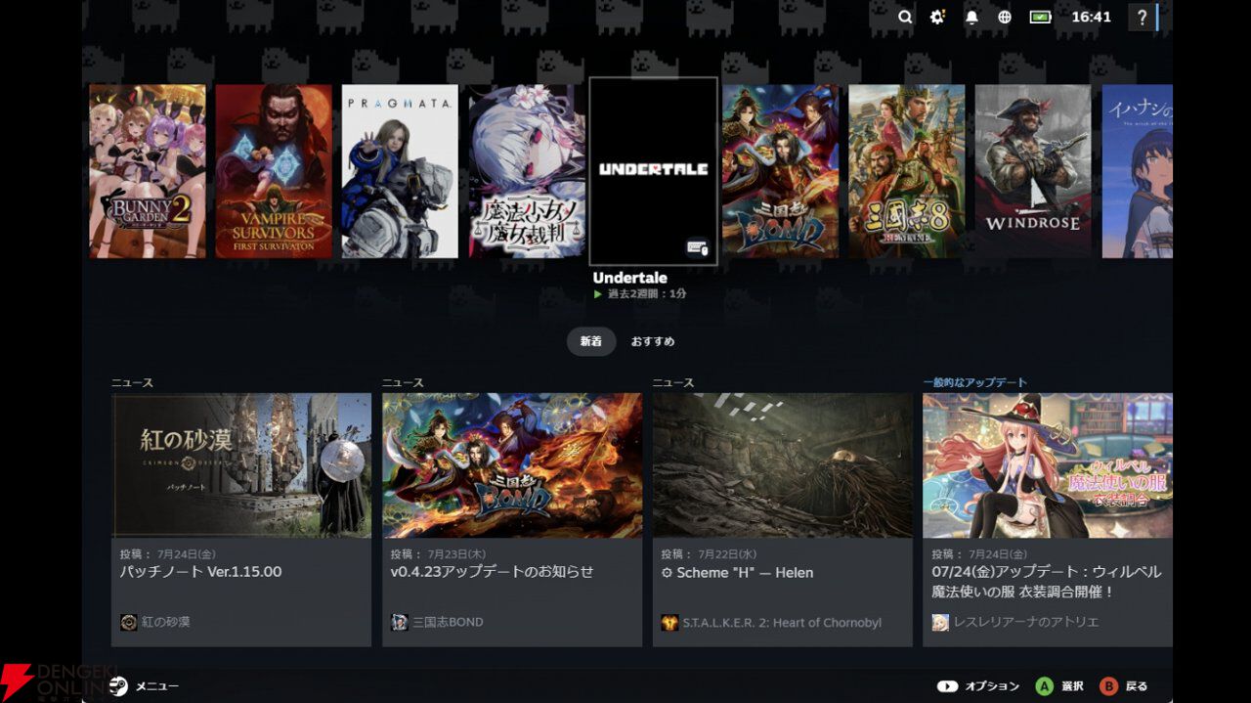Click レスレリアーナのアトリエ game name label
Screen dimensions: 1251x703
1026,622
